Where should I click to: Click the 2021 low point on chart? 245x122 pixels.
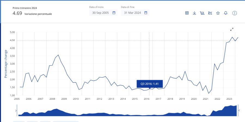coord(209,93)
